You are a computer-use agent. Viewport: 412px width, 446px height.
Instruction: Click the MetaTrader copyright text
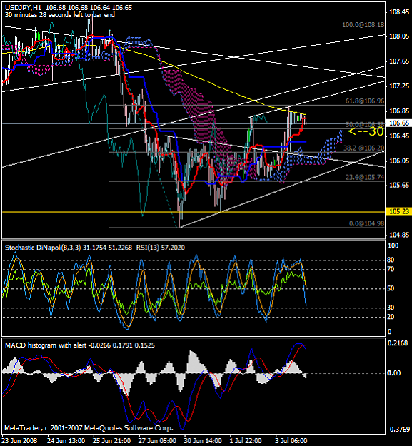click(x=89, y=427)
